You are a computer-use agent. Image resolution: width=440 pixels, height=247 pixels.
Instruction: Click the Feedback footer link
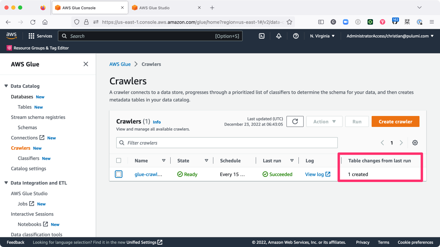tap(16, 242)
